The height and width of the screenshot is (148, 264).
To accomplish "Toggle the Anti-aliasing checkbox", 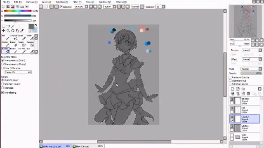I will pos(2,92).
